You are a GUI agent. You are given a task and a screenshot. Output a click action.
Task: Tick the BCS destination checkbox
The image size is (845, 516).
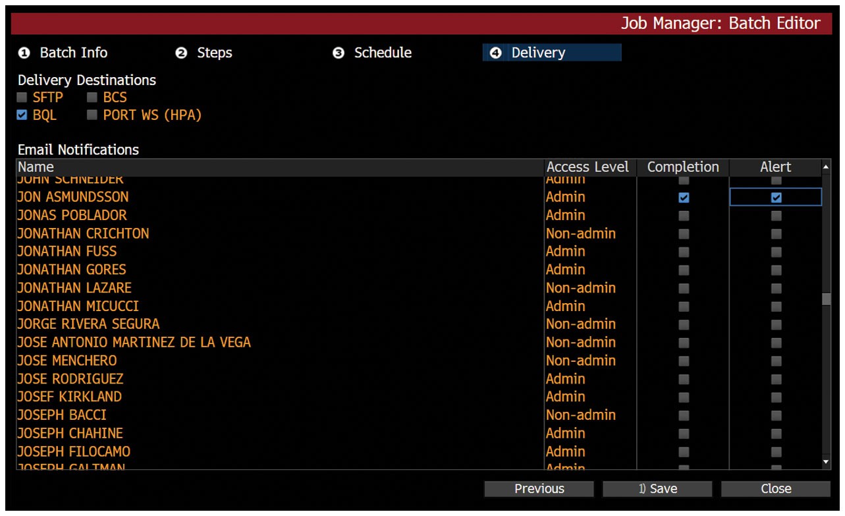click(93, 98)
